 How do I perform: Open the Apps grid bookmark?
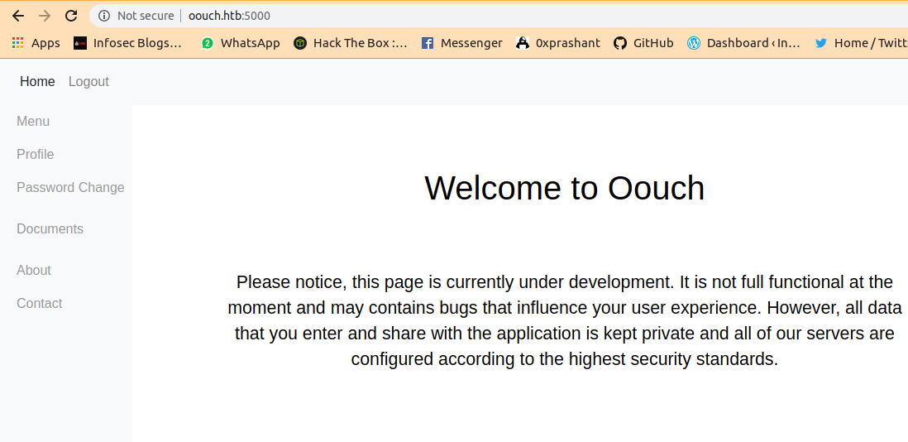point(36,43)
